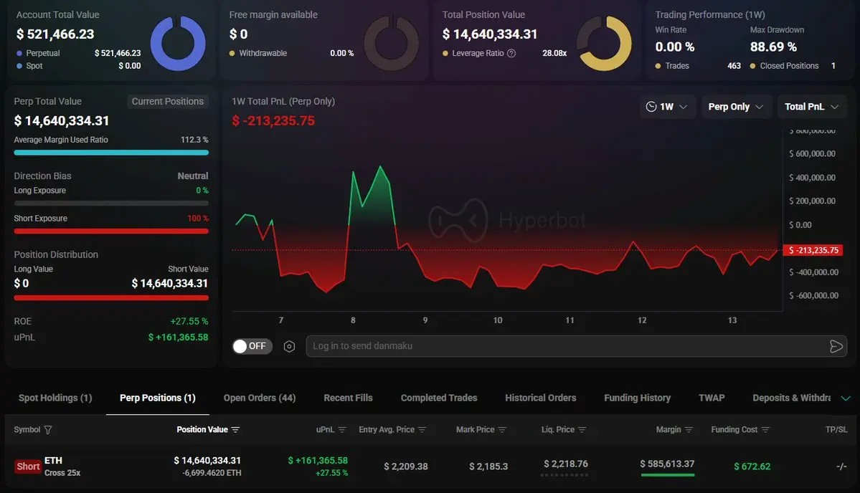Click the Liq. Price sort icon
Viewport: 860px width, 493px height.
point(582,430)
